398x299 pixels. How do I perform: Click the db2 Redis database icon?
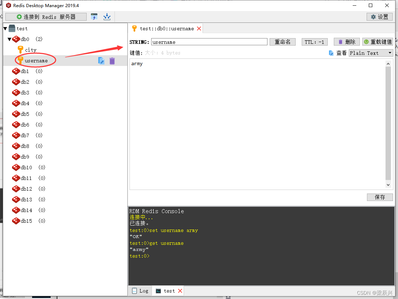pyautogui.click(x=16, y=82)
